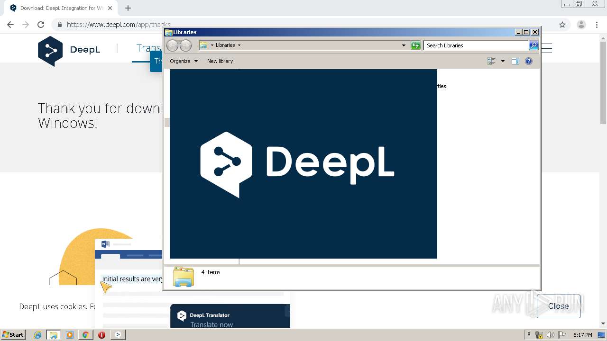
Task: Open the address bar history dropdown
Action: [x=404, y=45]
